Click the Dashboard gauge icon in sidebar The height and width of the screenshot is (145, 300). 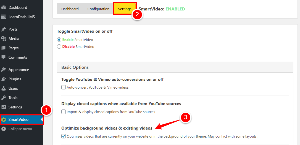(3, 8)
